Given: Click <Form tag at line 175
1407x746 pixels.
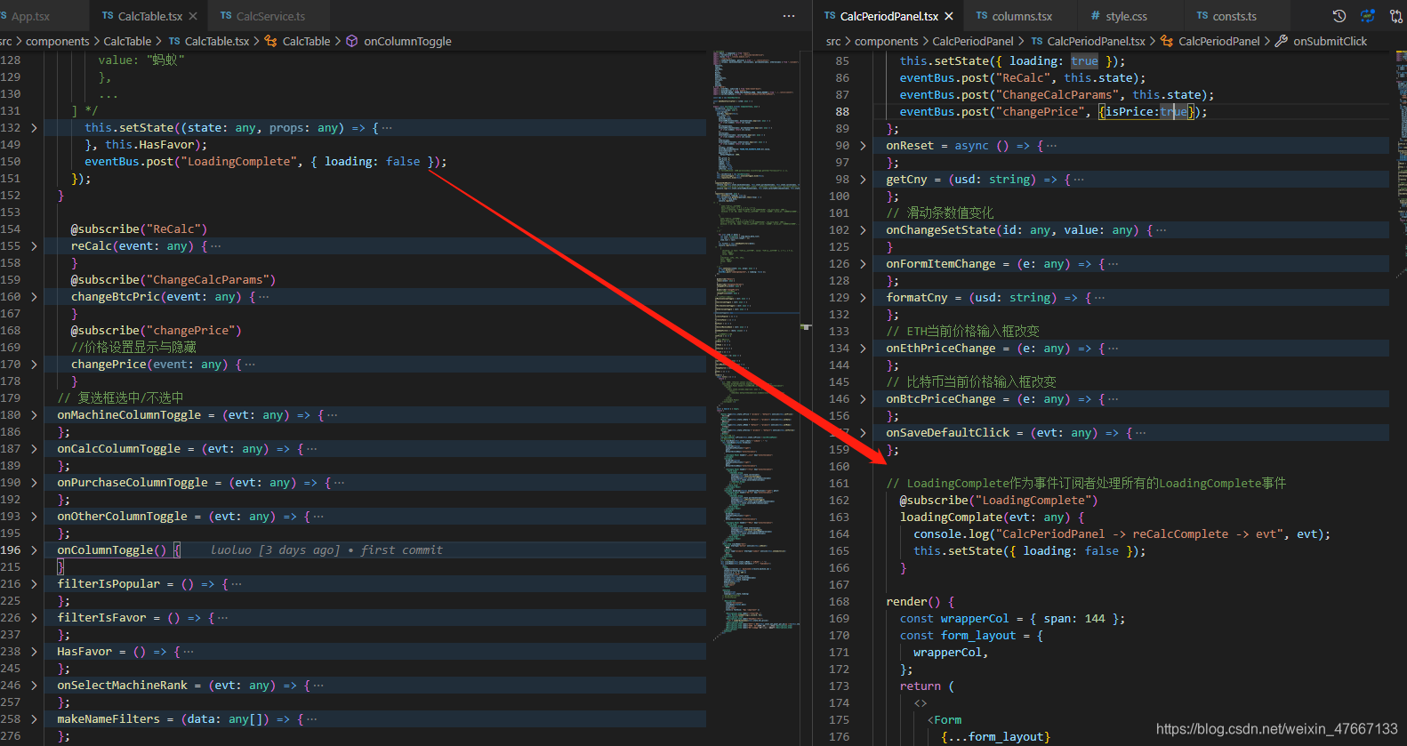Looking at the screenshot, I should coord(945,720).
